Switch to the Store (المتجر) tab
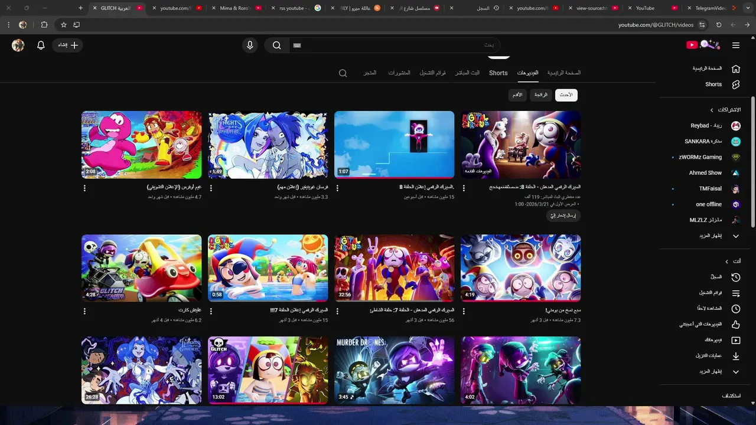 coord(370,73)
